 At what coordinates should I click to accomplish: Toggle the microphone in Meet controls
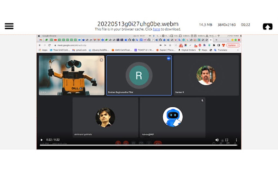coord(118,143)
